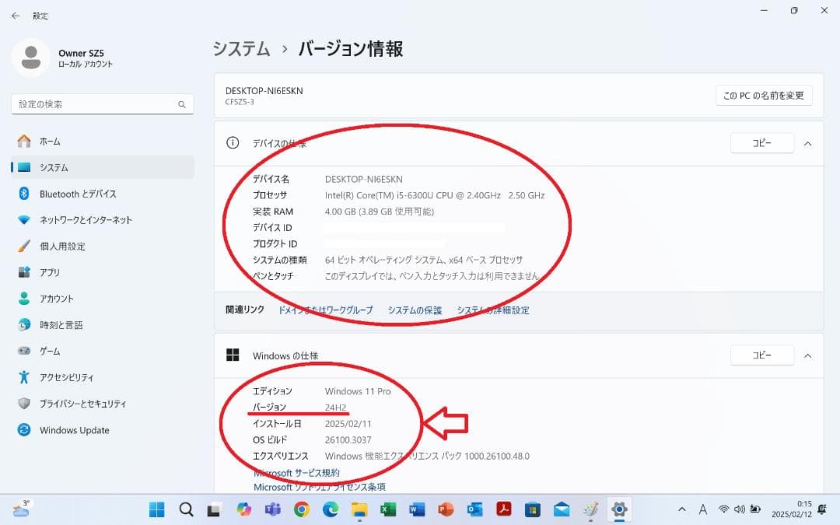The width and height of the screenshot is (840, 525).
Task: Collapse the デバイスの仕様 section
Action: pyautogui.click(x=807, y=143)
